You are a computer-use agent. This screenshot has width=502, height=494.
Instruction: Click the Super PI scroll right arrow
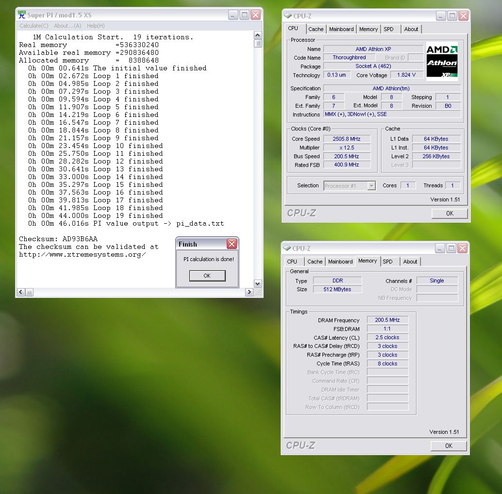click(249, 292)
